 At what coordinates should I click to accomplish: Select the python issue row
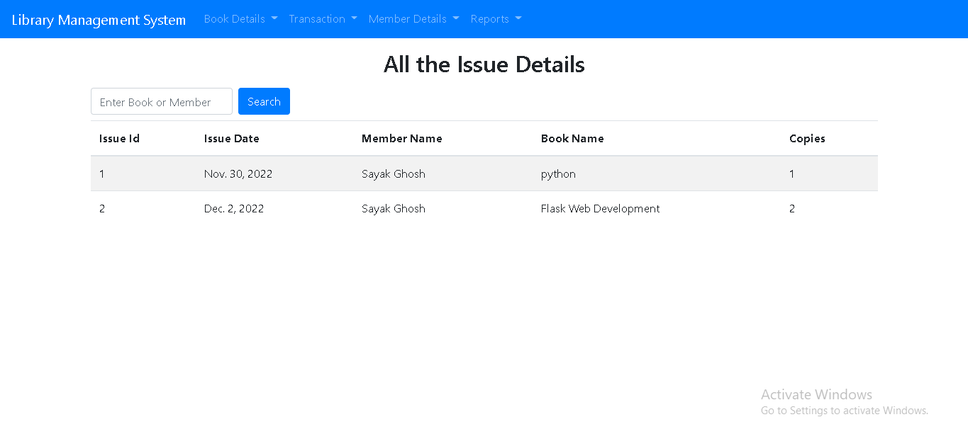click(484, 173)
